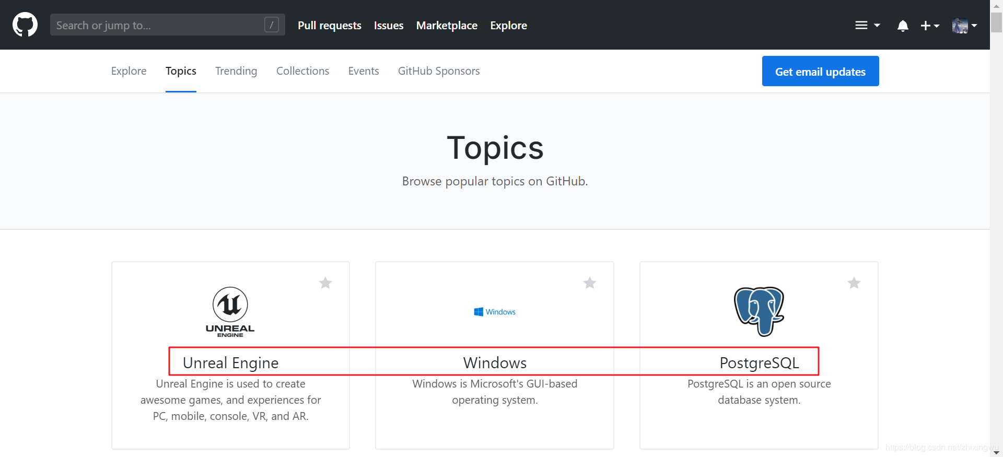Open the Windows topic title
The width and height of the screenshot is (1003, 457).
tap(495, 362)
